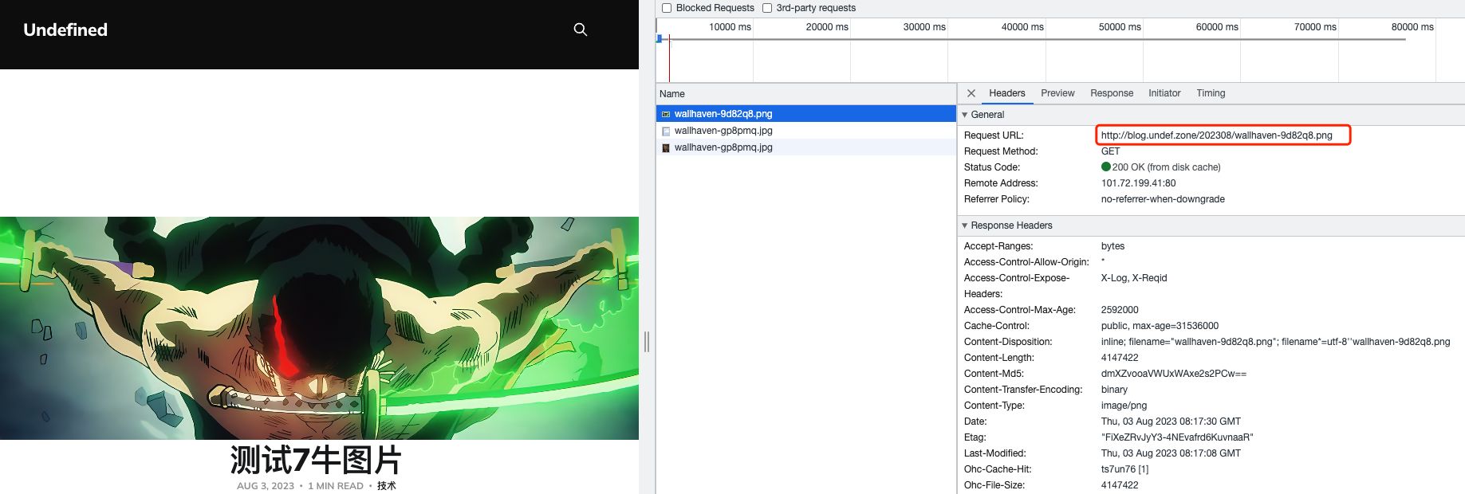The width and height of the screenshot is (1465, 494).
Task: Click thumbnail icon of wallhaven-9d82q8.png request
Action: [666, 114]
